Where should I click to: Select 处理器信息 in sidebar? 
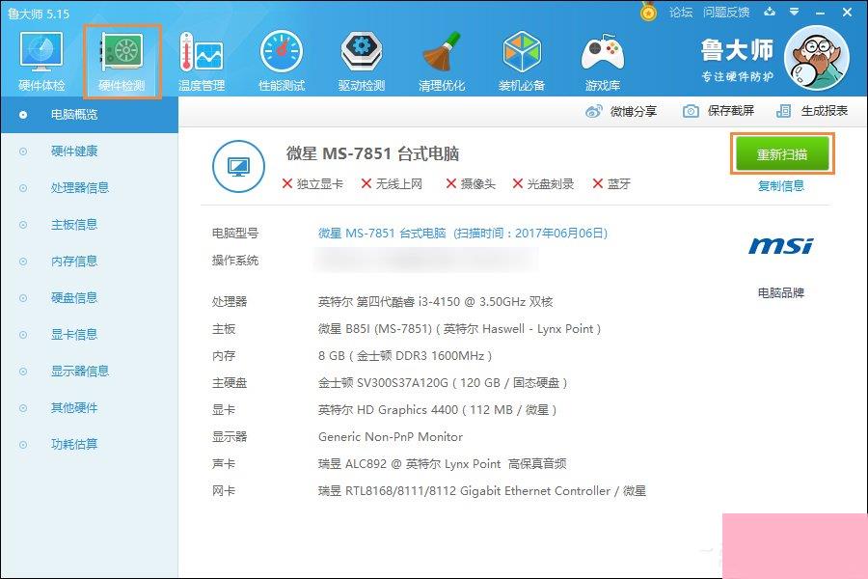[x=89, y=188]
